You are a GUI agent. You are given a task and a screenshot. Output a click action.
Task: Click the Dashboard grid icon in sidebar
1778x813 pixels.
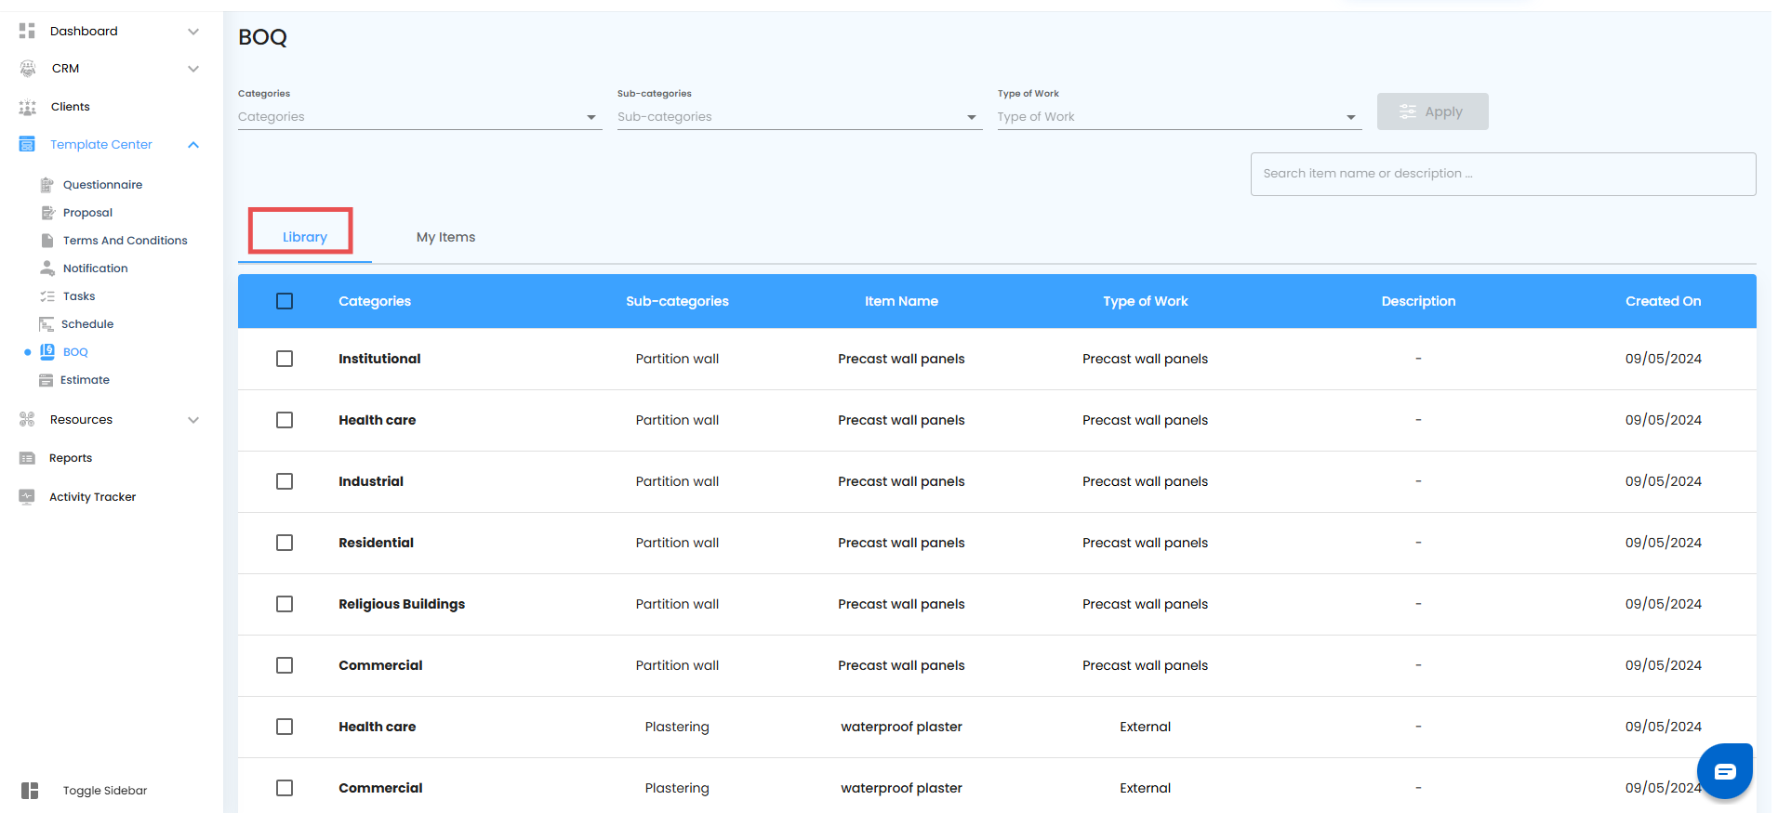point(27,31)
